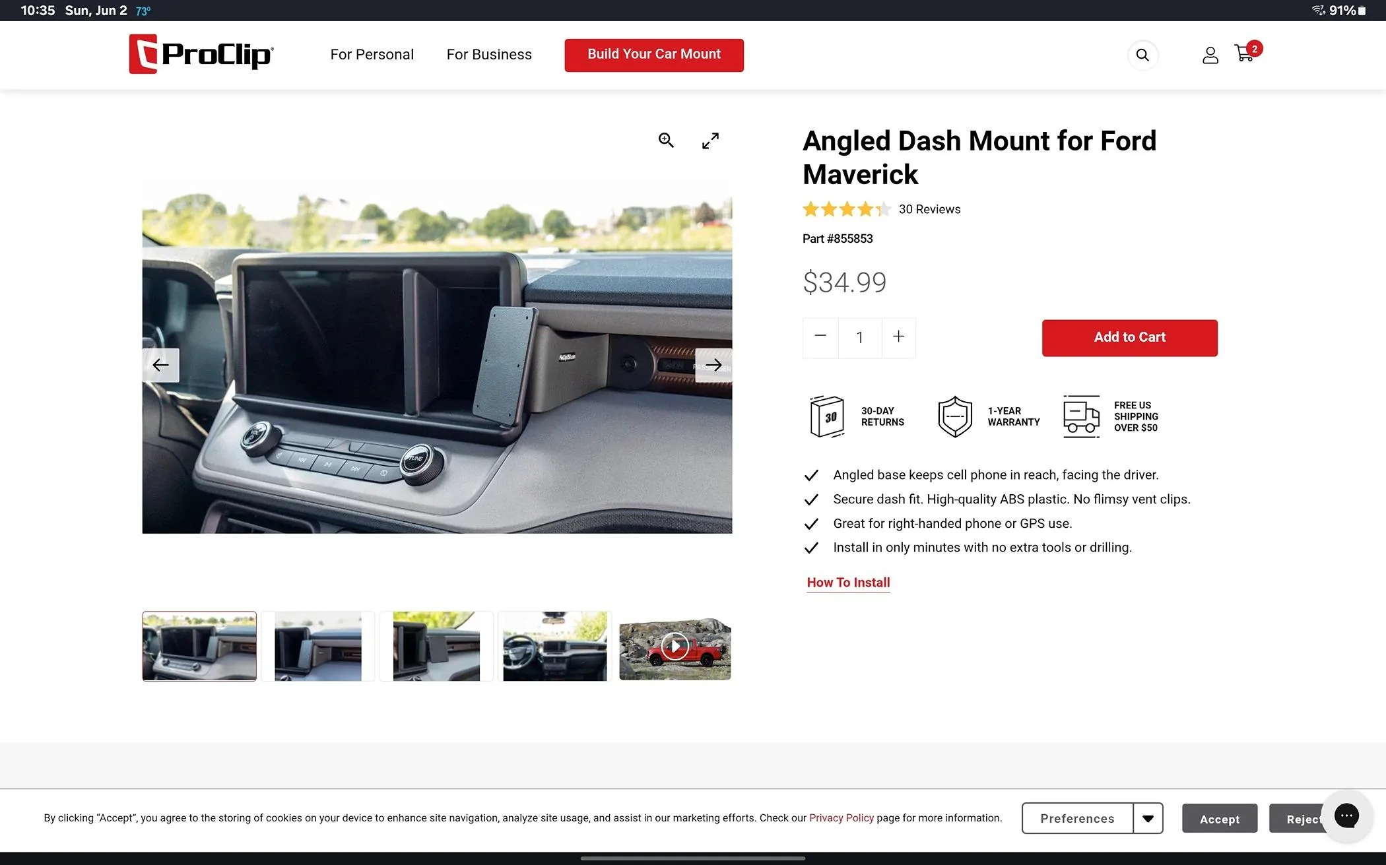This screenshot has width=1386, height=865.
Task: Open cookie Preferences button
Action: click(1077, 819)
